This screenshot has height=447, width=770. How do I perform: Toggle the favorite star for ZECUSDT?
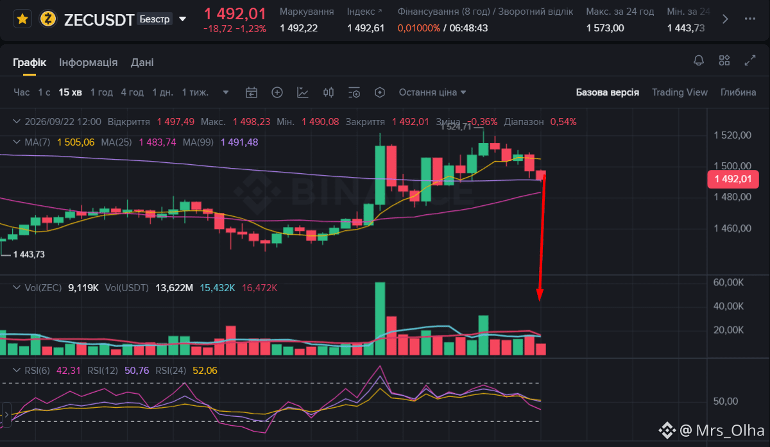(x=22, y=19)
